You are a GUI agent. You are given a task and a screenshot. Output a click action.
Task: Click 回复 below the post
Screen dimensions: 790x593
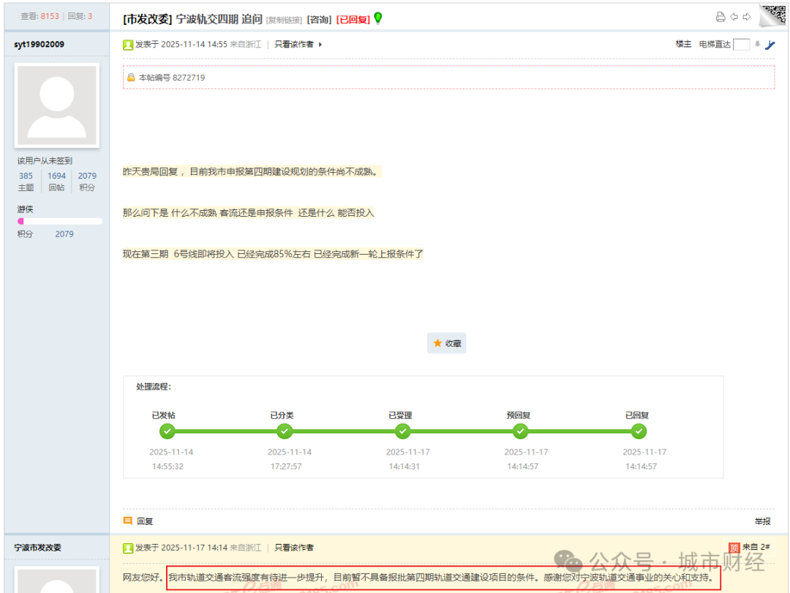145,521
